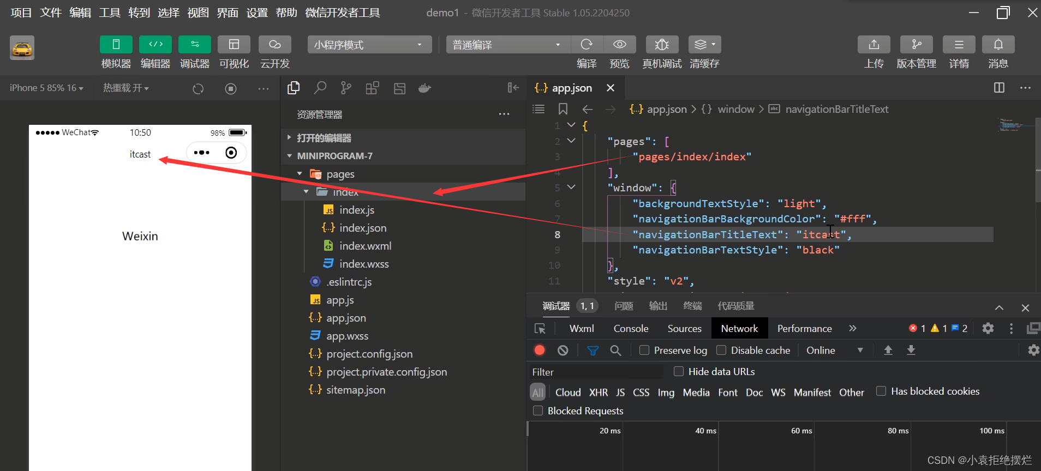The width and height of the screenshot is (1041, 471).
Task: Open the iPhone 5 85% device dropdown
Action: pos(46,88)
